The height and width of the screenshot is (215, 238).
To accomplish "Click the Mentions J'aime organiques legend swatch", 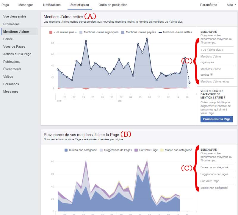I will (81, 32).
